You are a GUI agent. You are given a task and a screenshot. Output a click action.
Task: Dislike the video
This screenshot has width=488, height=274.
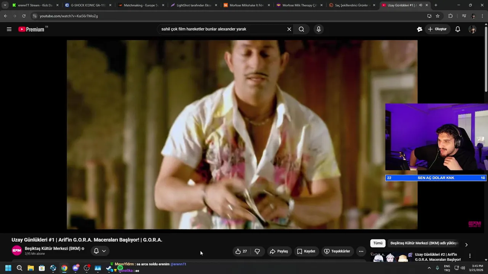point(257,251)
